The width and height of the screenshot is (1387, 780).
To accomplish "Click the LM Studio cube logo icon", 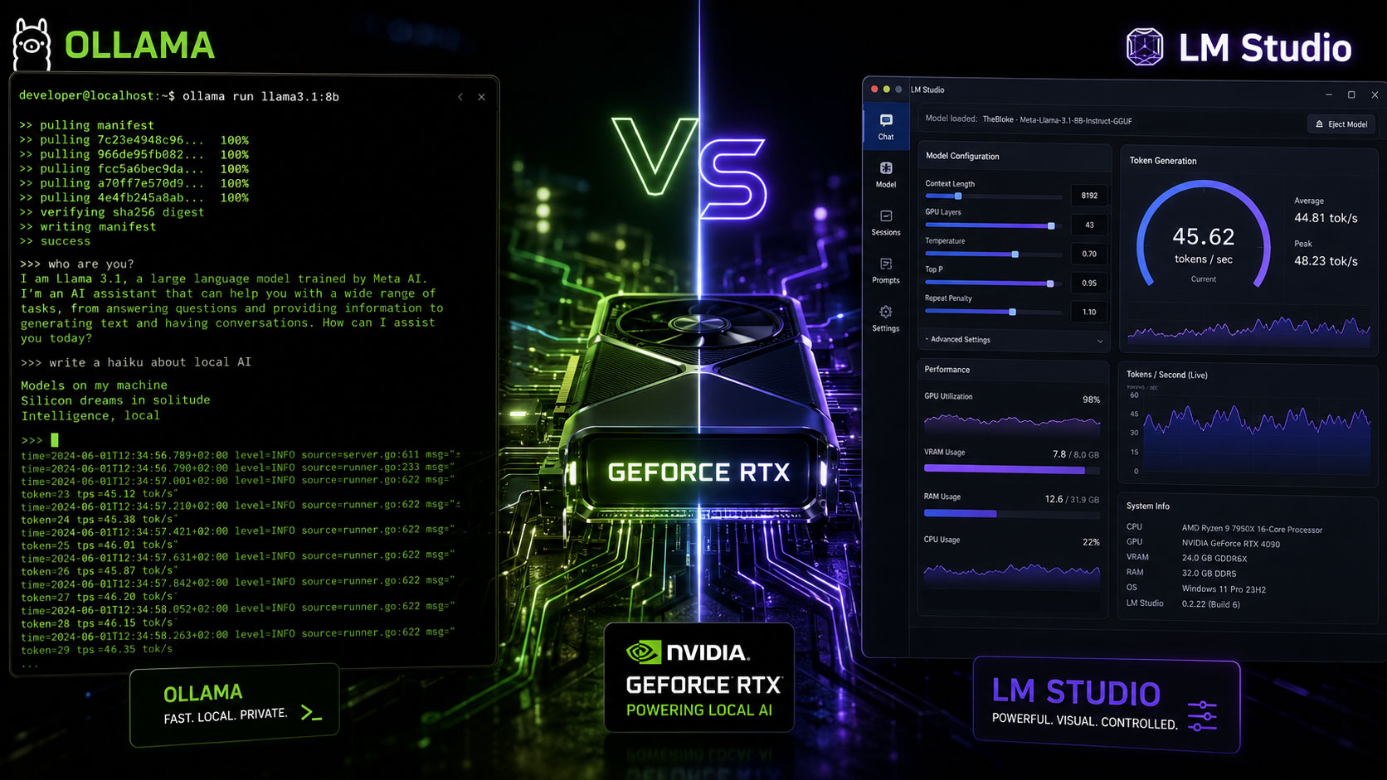I will coord(1145,47).
